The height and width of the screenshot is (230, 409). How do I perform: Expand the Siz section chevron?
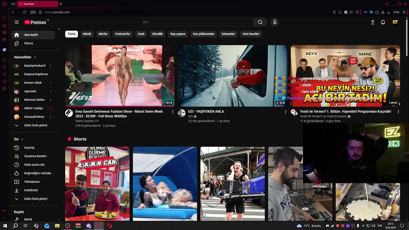point(22,139)
